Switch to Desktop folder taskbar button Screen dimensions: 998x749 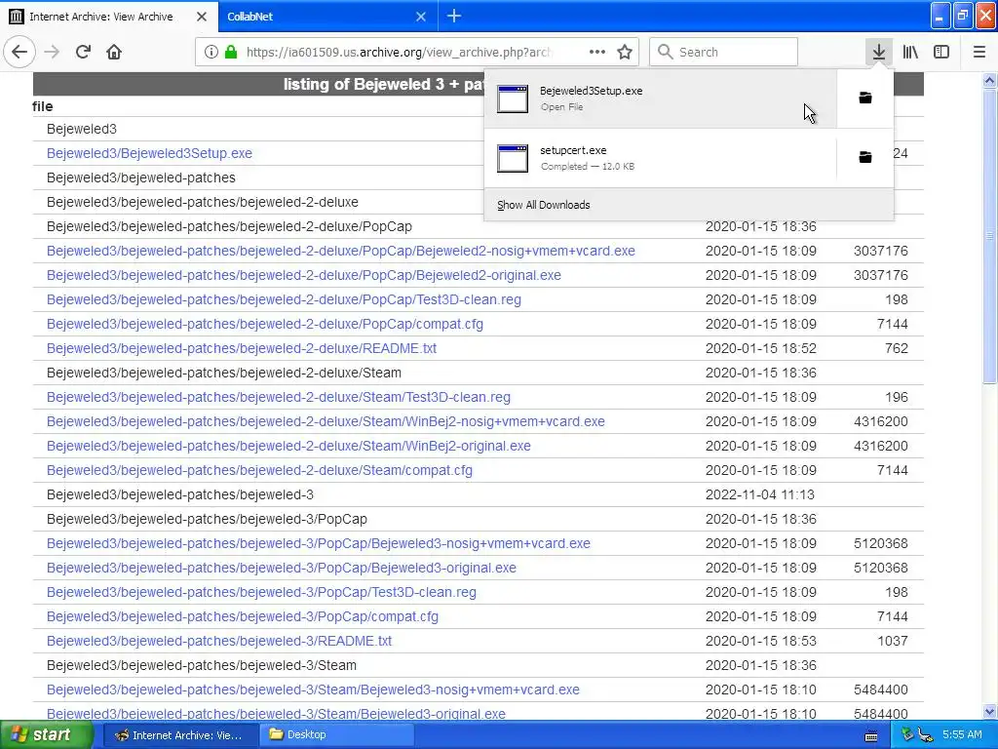[x=337, y=735]
